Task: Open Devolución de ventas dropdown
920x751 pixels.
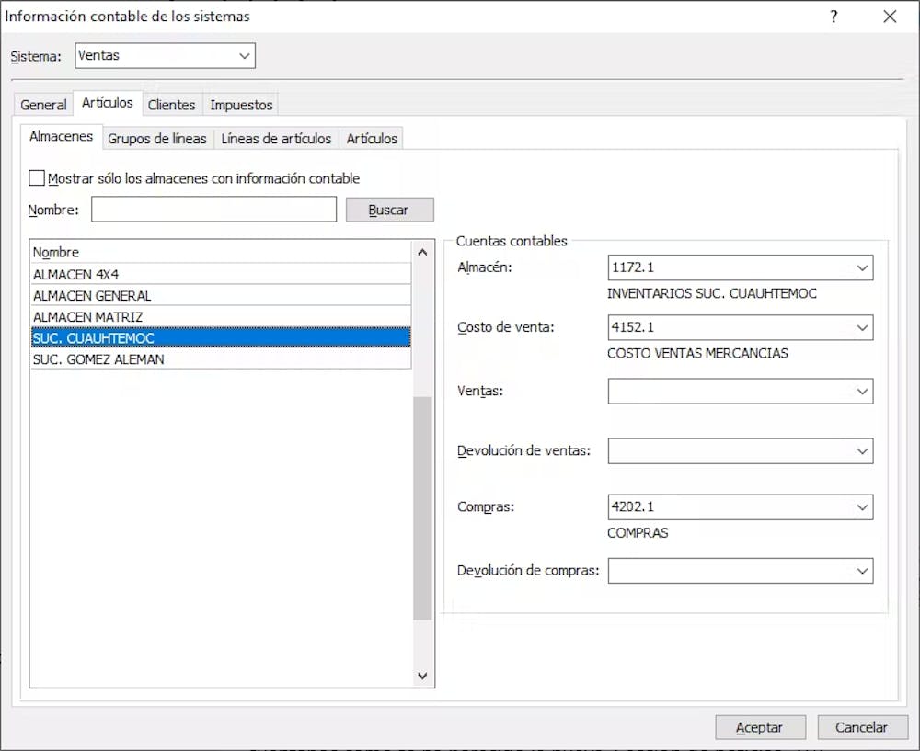Action: 861,451
